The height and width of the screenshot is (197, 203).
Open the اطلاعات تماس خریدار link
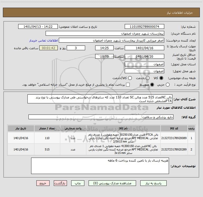point(43,40)
